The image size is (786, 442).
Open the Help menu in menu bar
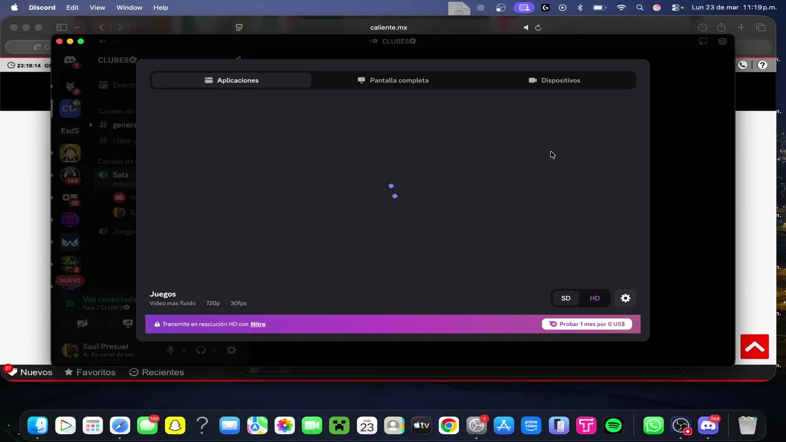pos(161,7)
